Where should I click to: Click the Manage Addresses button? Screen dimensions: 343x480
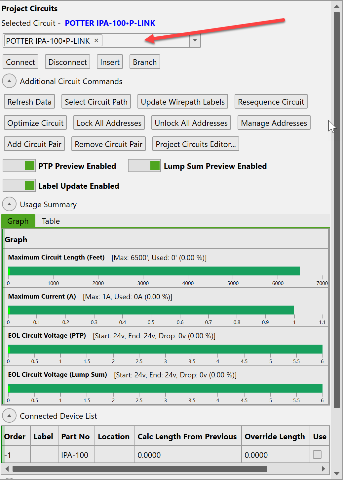274,123
